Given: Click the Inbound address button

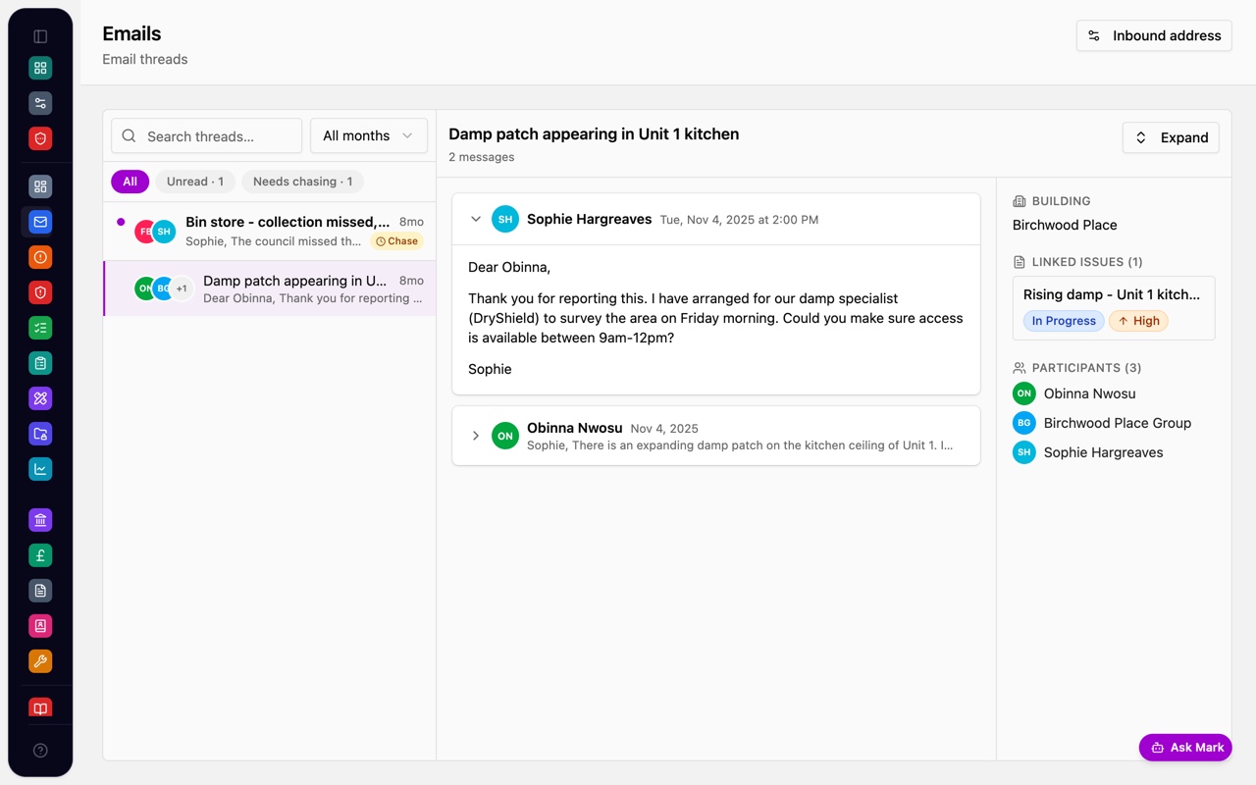Looking at the screenshot, I should click(1154, 35).
